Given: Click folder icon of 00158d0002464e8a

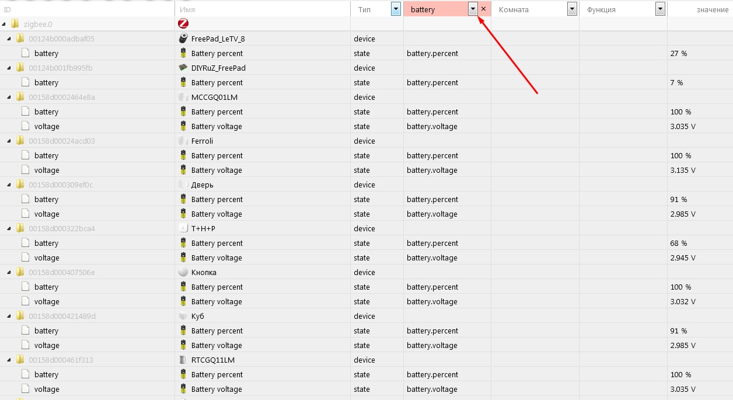Looking at the screenshot, I should point(20,97).
